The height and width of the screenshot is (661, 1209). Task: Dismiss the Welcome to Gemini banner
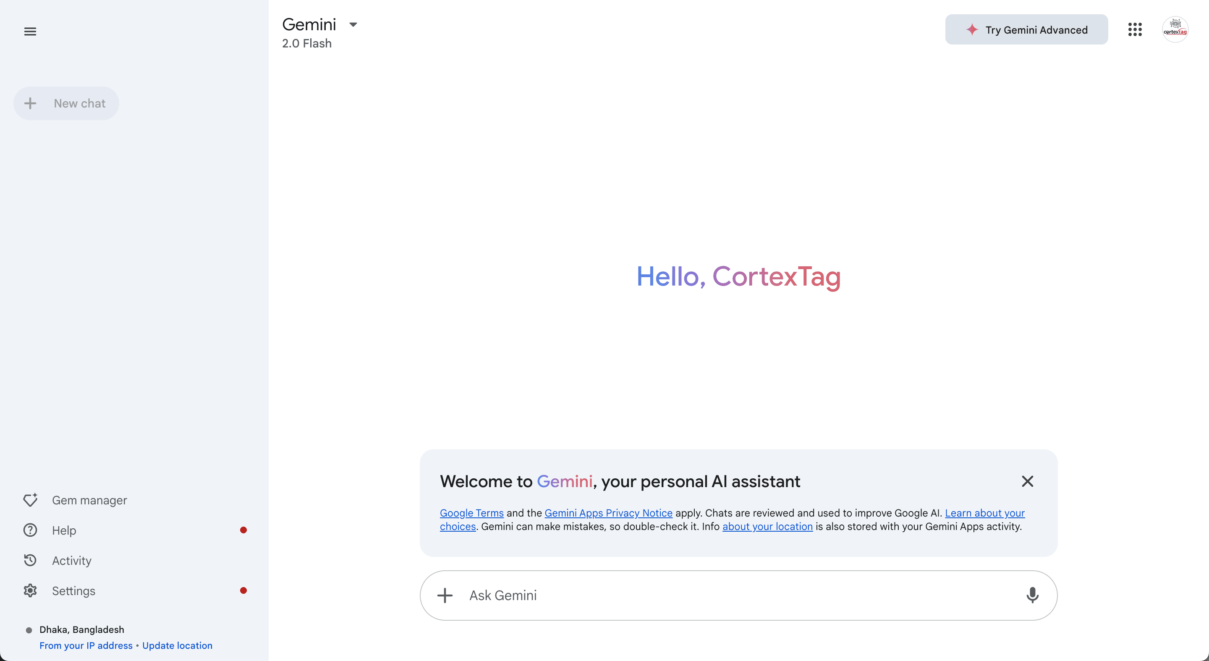click(x=1027, y=481)
